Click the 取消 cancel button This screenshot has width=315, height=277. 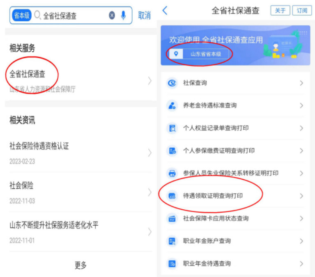point(144,16)
